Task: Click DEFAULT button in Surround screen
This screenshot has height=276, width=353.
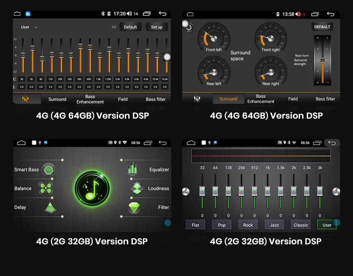Action: 322,27
